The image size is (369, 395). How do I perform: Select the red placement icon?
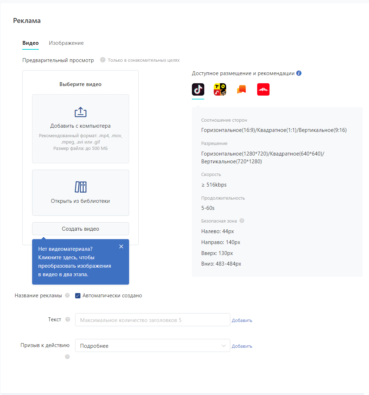(263, 90)
